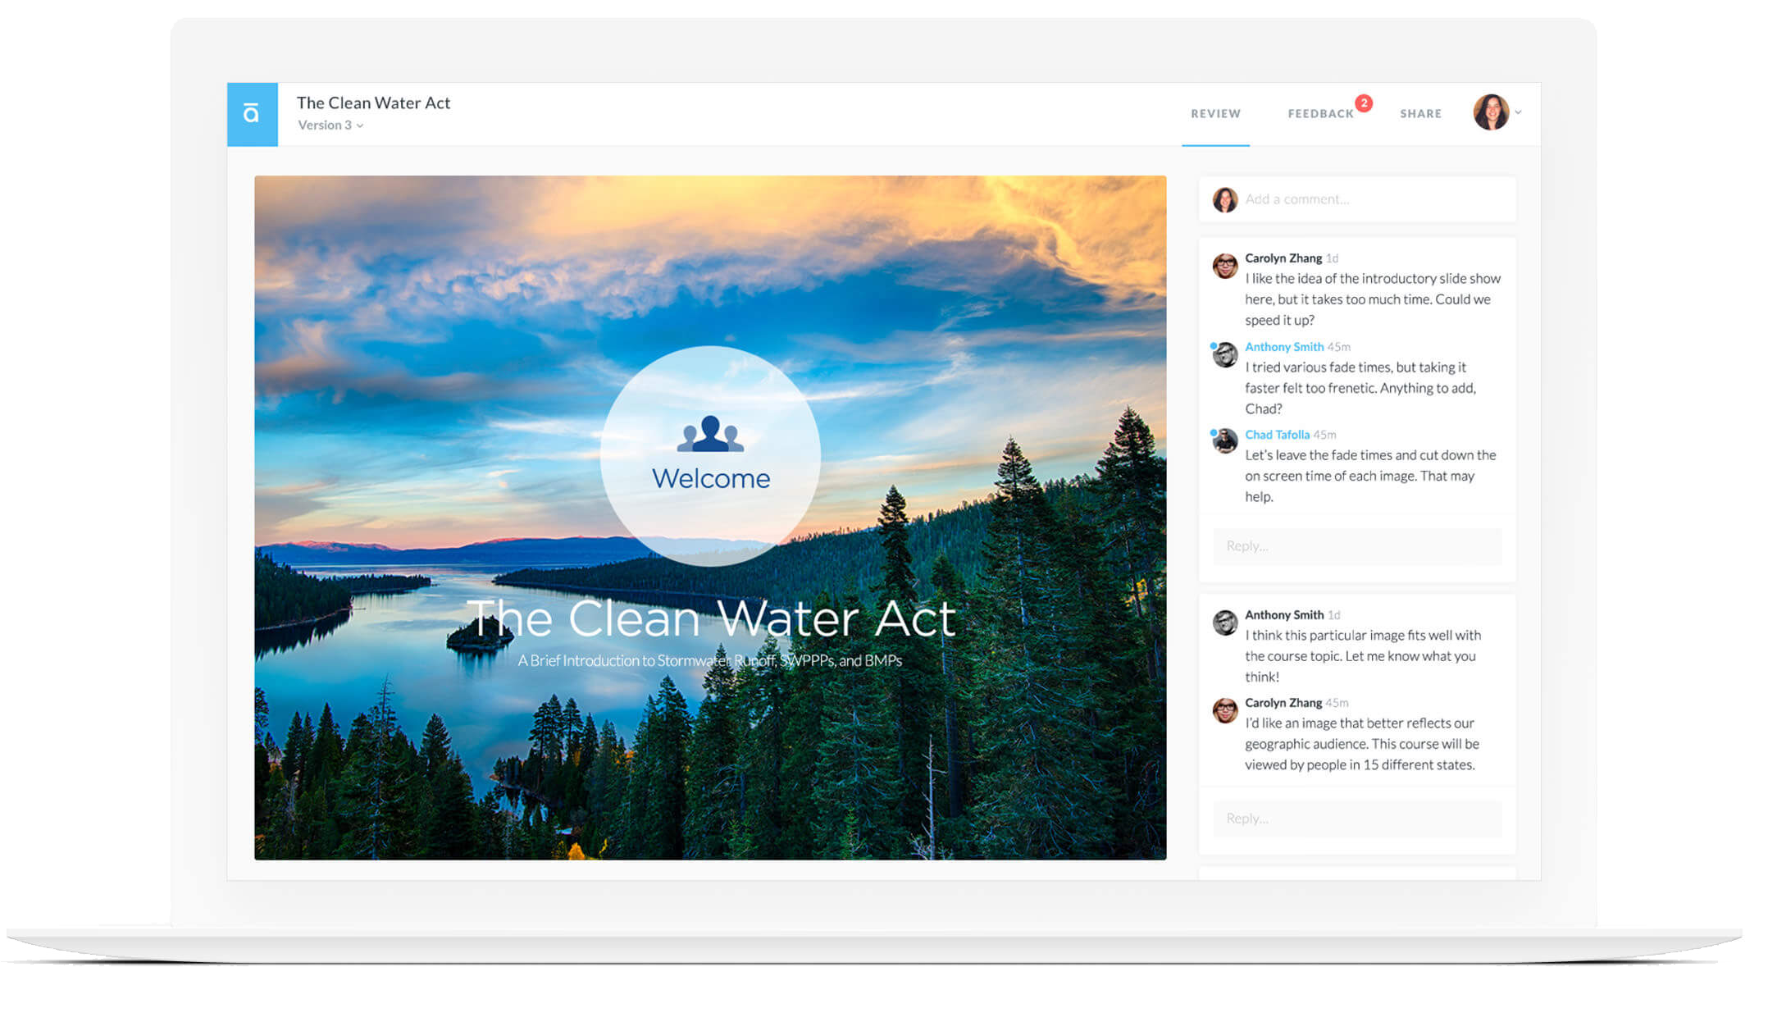Click comment 'I like the idea of the introductory'
This screenshot has width=1768, height=1031.
[x=1372, y=299]
